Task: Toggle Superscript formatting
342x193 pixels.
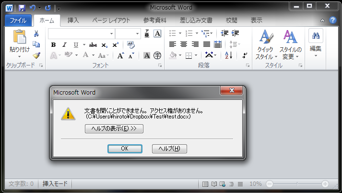Action: [116, 45]
